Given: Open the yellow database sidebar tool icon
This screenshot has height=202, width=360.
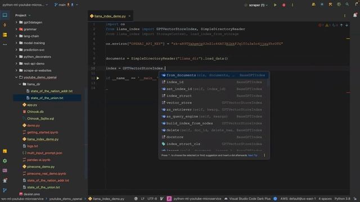Looking at the screenshot, I should click(x=5, y=35).
